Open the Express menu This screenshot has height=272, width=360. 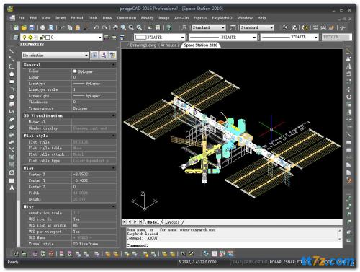pos(200,18)
